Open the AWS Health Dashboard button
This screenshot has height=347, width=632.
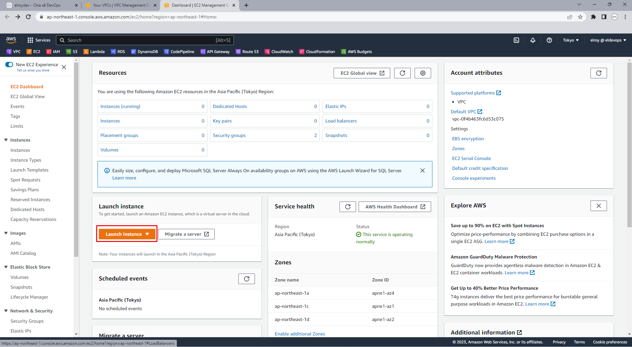395,207
